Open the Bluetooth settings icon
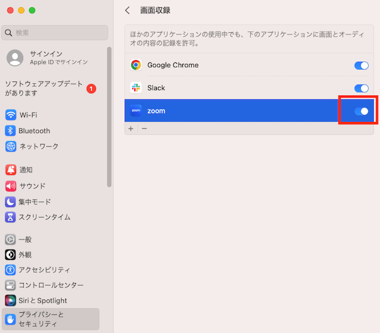 [x=10, y=131]
